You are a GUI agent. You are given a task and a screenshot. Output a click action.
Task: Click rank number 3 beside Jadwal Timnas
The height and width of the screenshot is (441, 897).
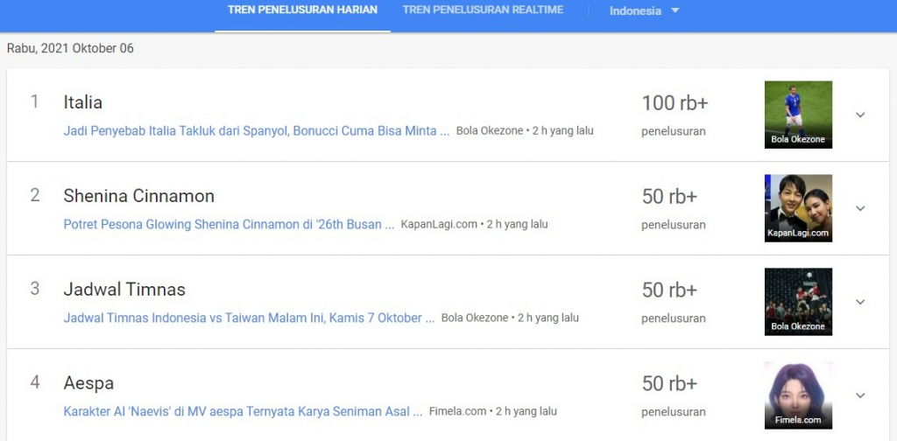click(35, 289)
